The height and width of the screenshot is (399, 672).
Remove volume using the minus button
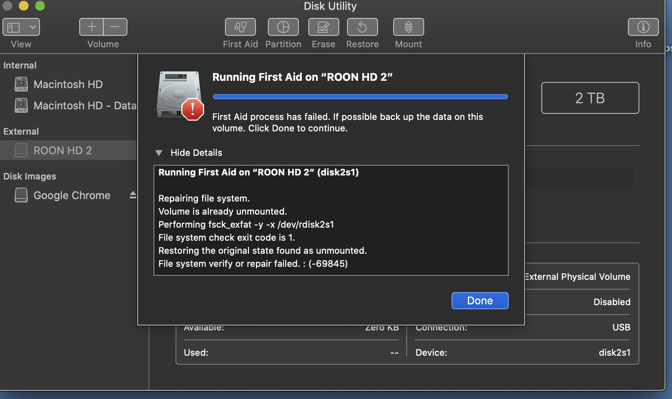pyautogui.click(x=115, y=27)
